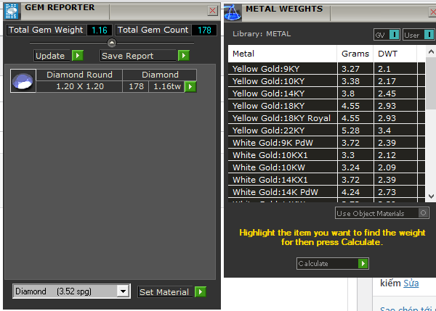Click the Sửa link
436x311 pixels.
coord(411,283)
